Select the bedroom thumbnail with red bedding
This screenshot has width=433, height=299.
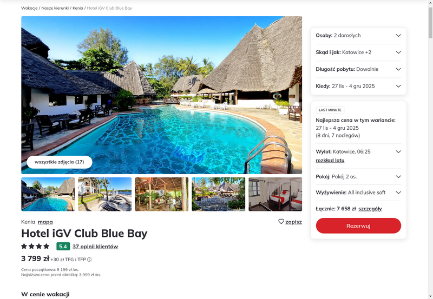275,194
